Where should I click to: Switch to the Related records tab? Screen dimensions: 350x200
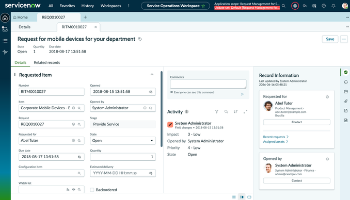[x=47, y=62]
